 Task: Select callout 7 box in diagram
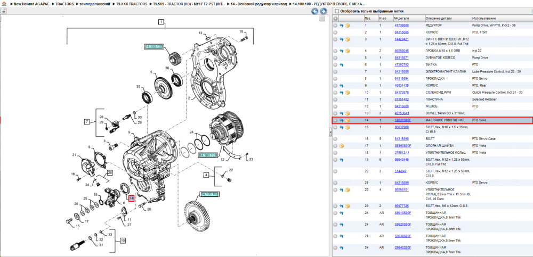[x=87, y=121]
